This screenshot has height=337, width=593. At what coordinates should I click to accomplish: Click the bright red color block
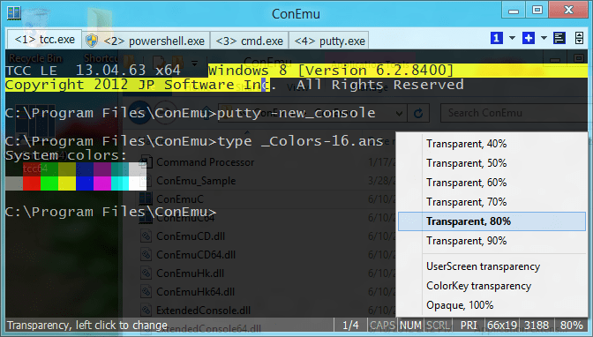(32, 183)
